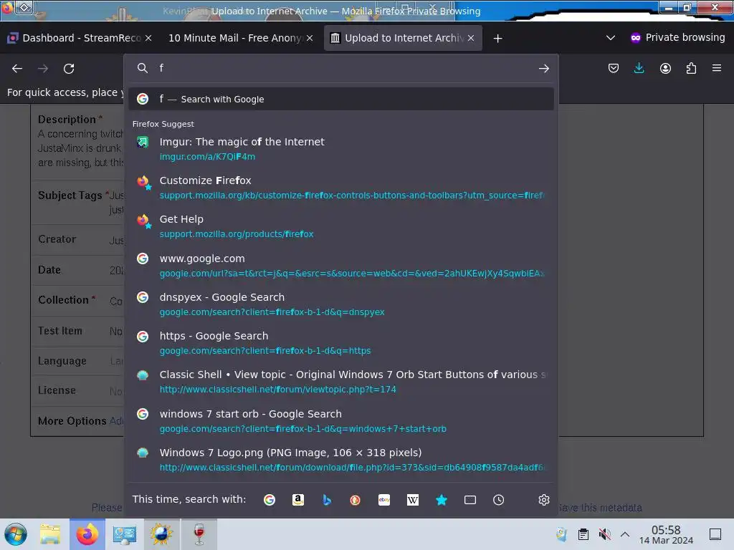
Task: Open windows 7 start orb search suggestion
Action: (341, 421)
